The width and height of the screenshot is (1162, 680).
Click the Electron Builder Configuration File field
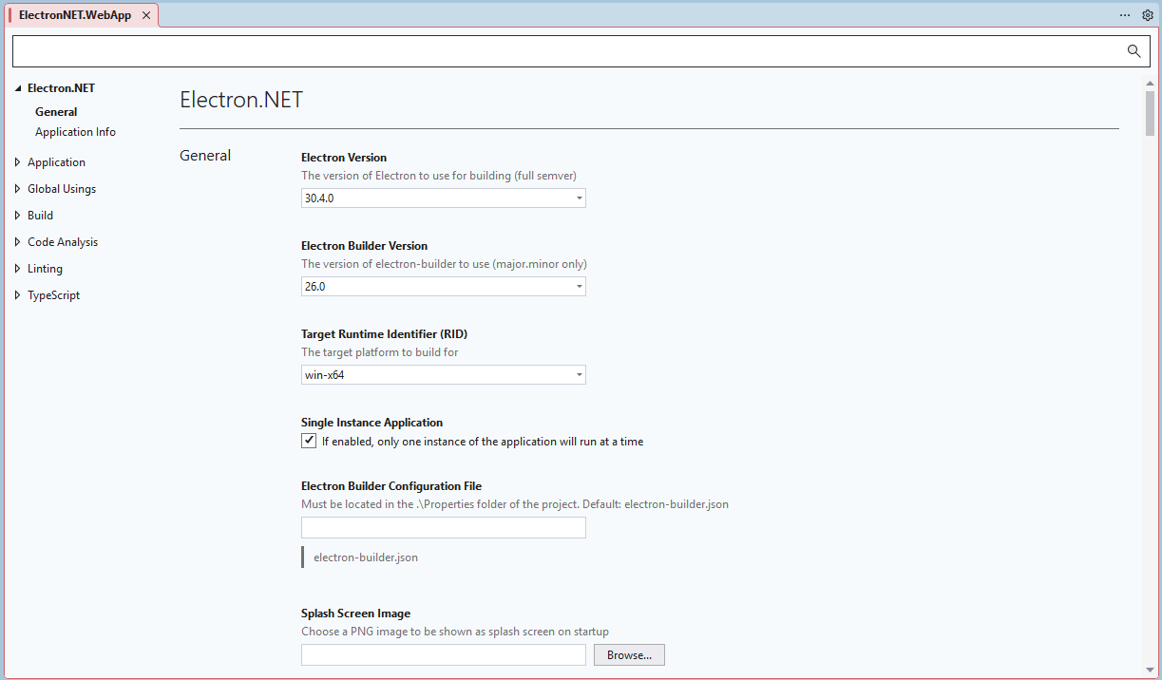pyautogui.click(x=443, y=527)
